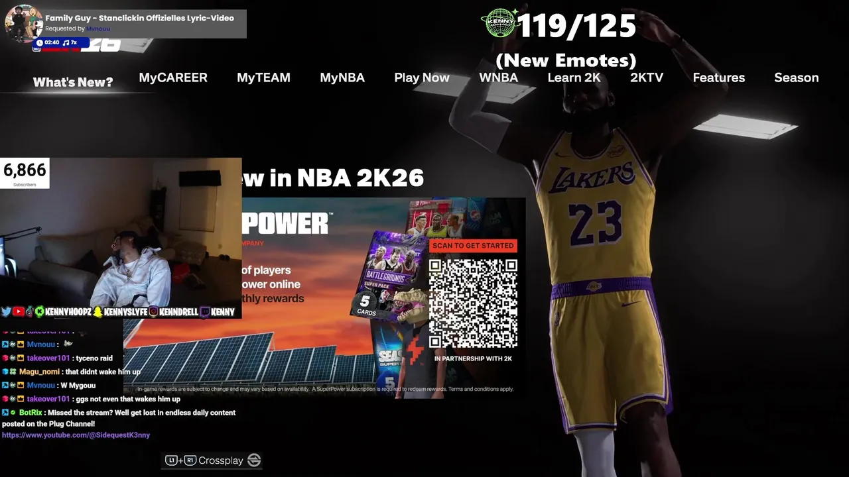Screen dimensions: 849x477
Task: Click the music note icon beside 7x
Action: point(66,42)
